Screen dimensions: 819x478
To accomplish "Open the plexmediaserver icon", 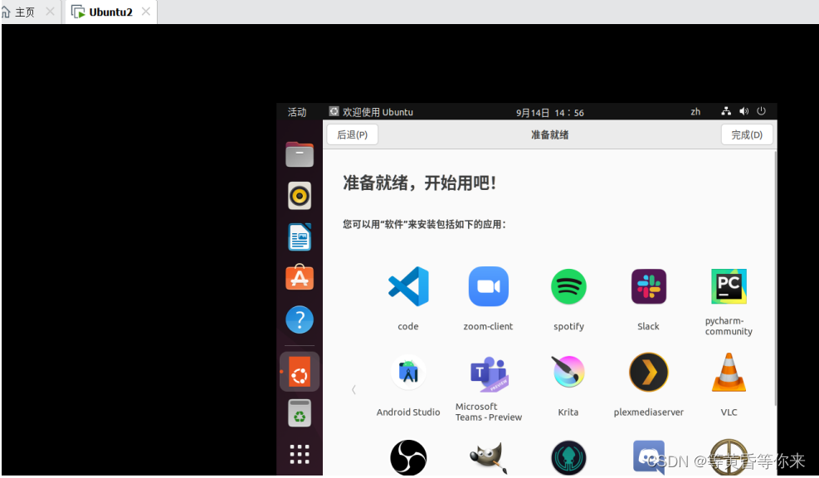I will (x=649, y=372).
